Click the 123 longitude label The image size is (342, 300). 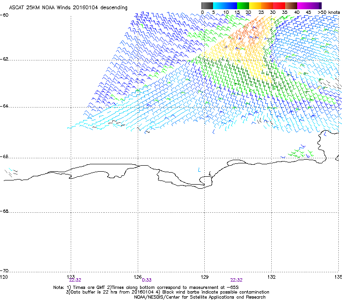(x=71, y=276)
